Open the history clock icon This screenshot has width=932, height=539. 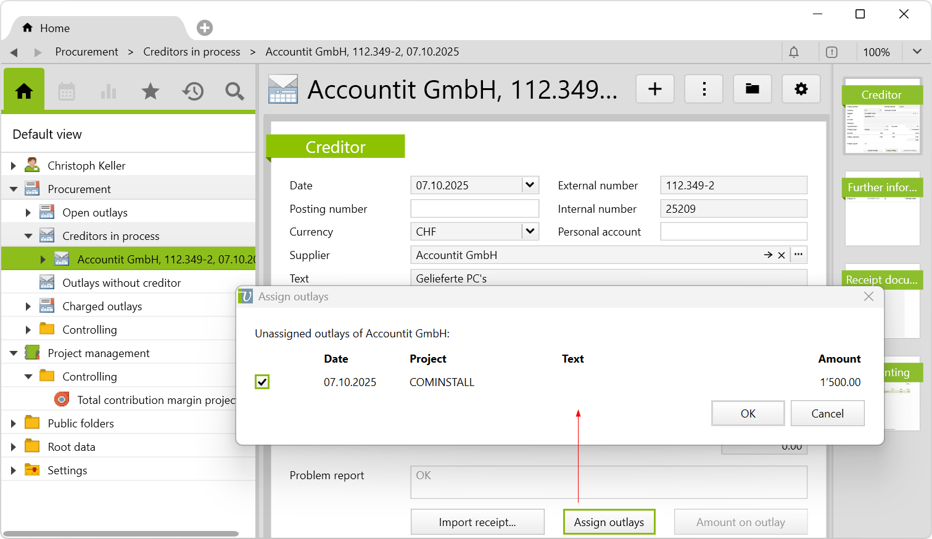[x=192, y=92]
